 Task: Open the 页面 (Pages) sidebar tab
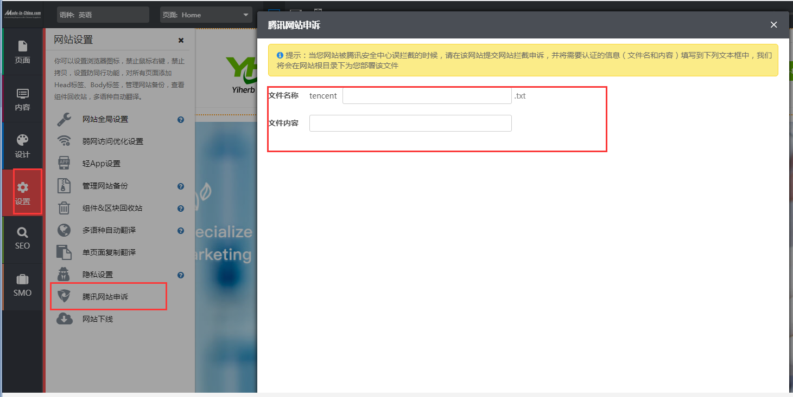click(x=22, y=51)
